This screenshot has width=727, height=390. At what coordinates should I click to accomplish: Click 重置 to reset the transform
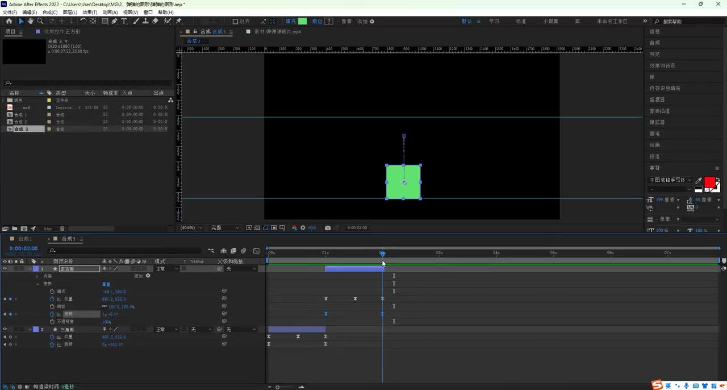[x=106, y=284]
